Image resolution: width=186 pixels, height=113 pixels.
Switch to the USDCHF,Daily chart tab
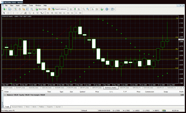[x=124, y=88]
